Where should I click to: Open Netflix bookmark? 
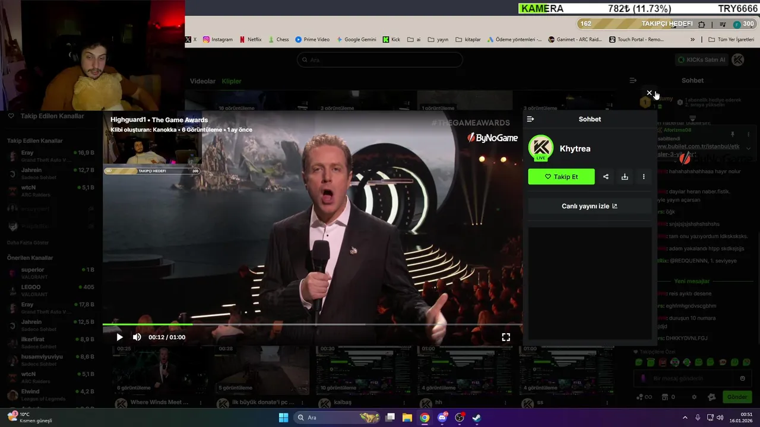(x=250, y=40)
